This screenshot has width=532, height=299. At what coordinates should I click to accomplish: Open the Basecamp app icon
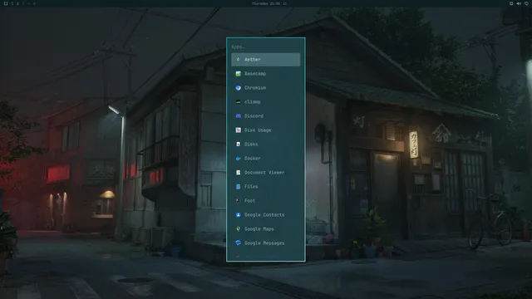point(239,74)
